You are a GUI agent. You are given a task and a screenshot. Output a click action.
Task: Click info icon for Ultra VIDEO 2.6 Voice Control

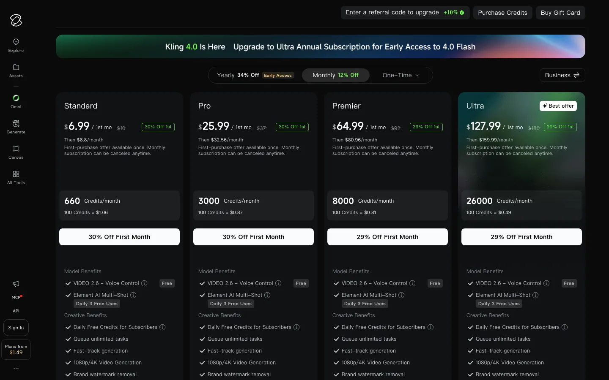tap(546, 283)
